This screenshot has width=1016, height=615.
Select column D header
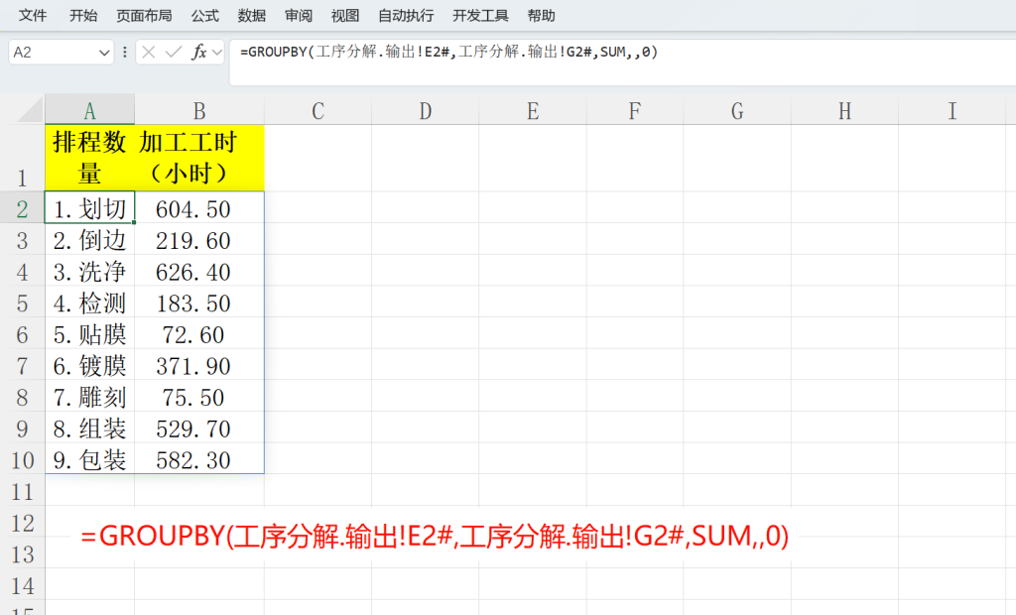425,111
